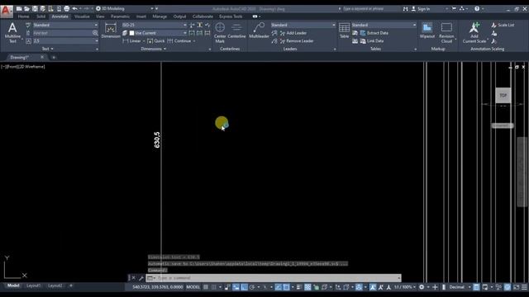529x297 pixels.
Task: Click the white Use Current layer color swatch
Action: click(132, 33)
